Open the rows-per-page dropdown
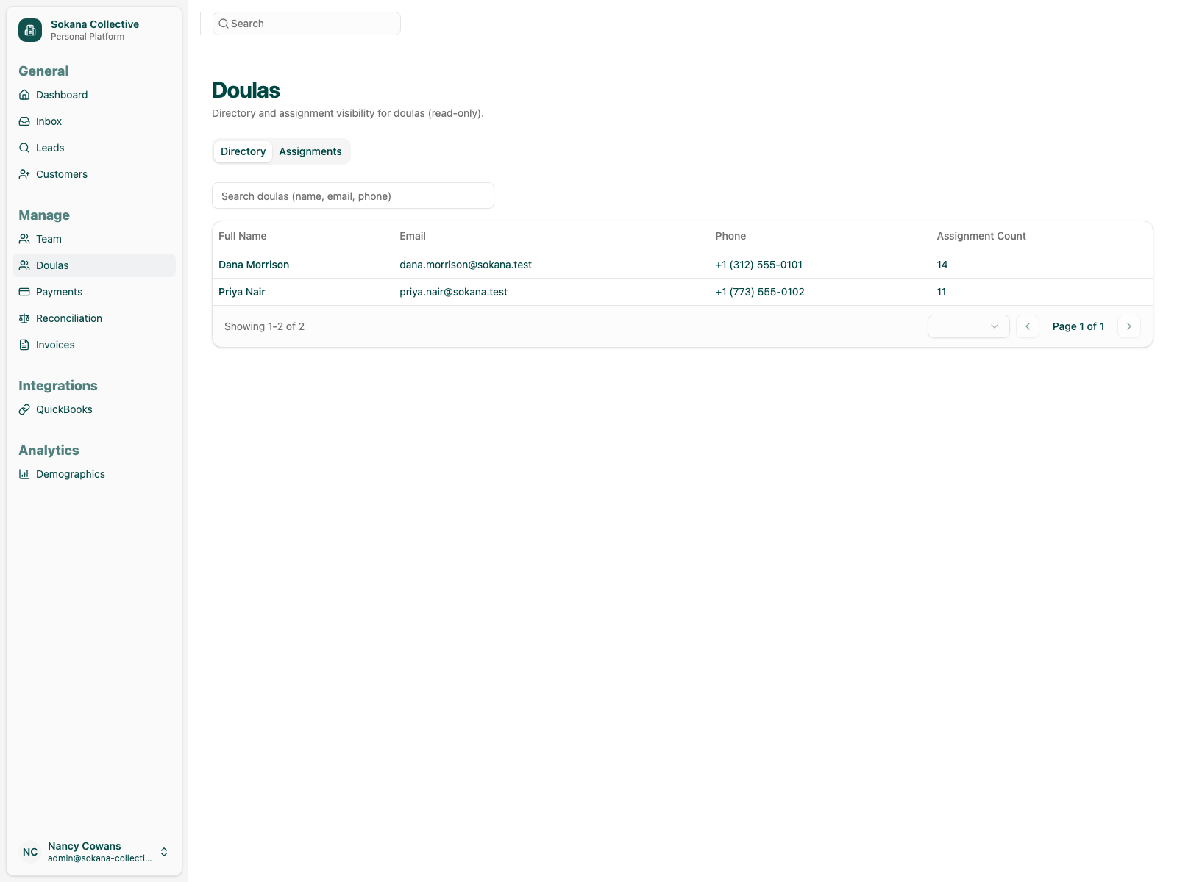1177x882 pixels. (x=968, y=326)
